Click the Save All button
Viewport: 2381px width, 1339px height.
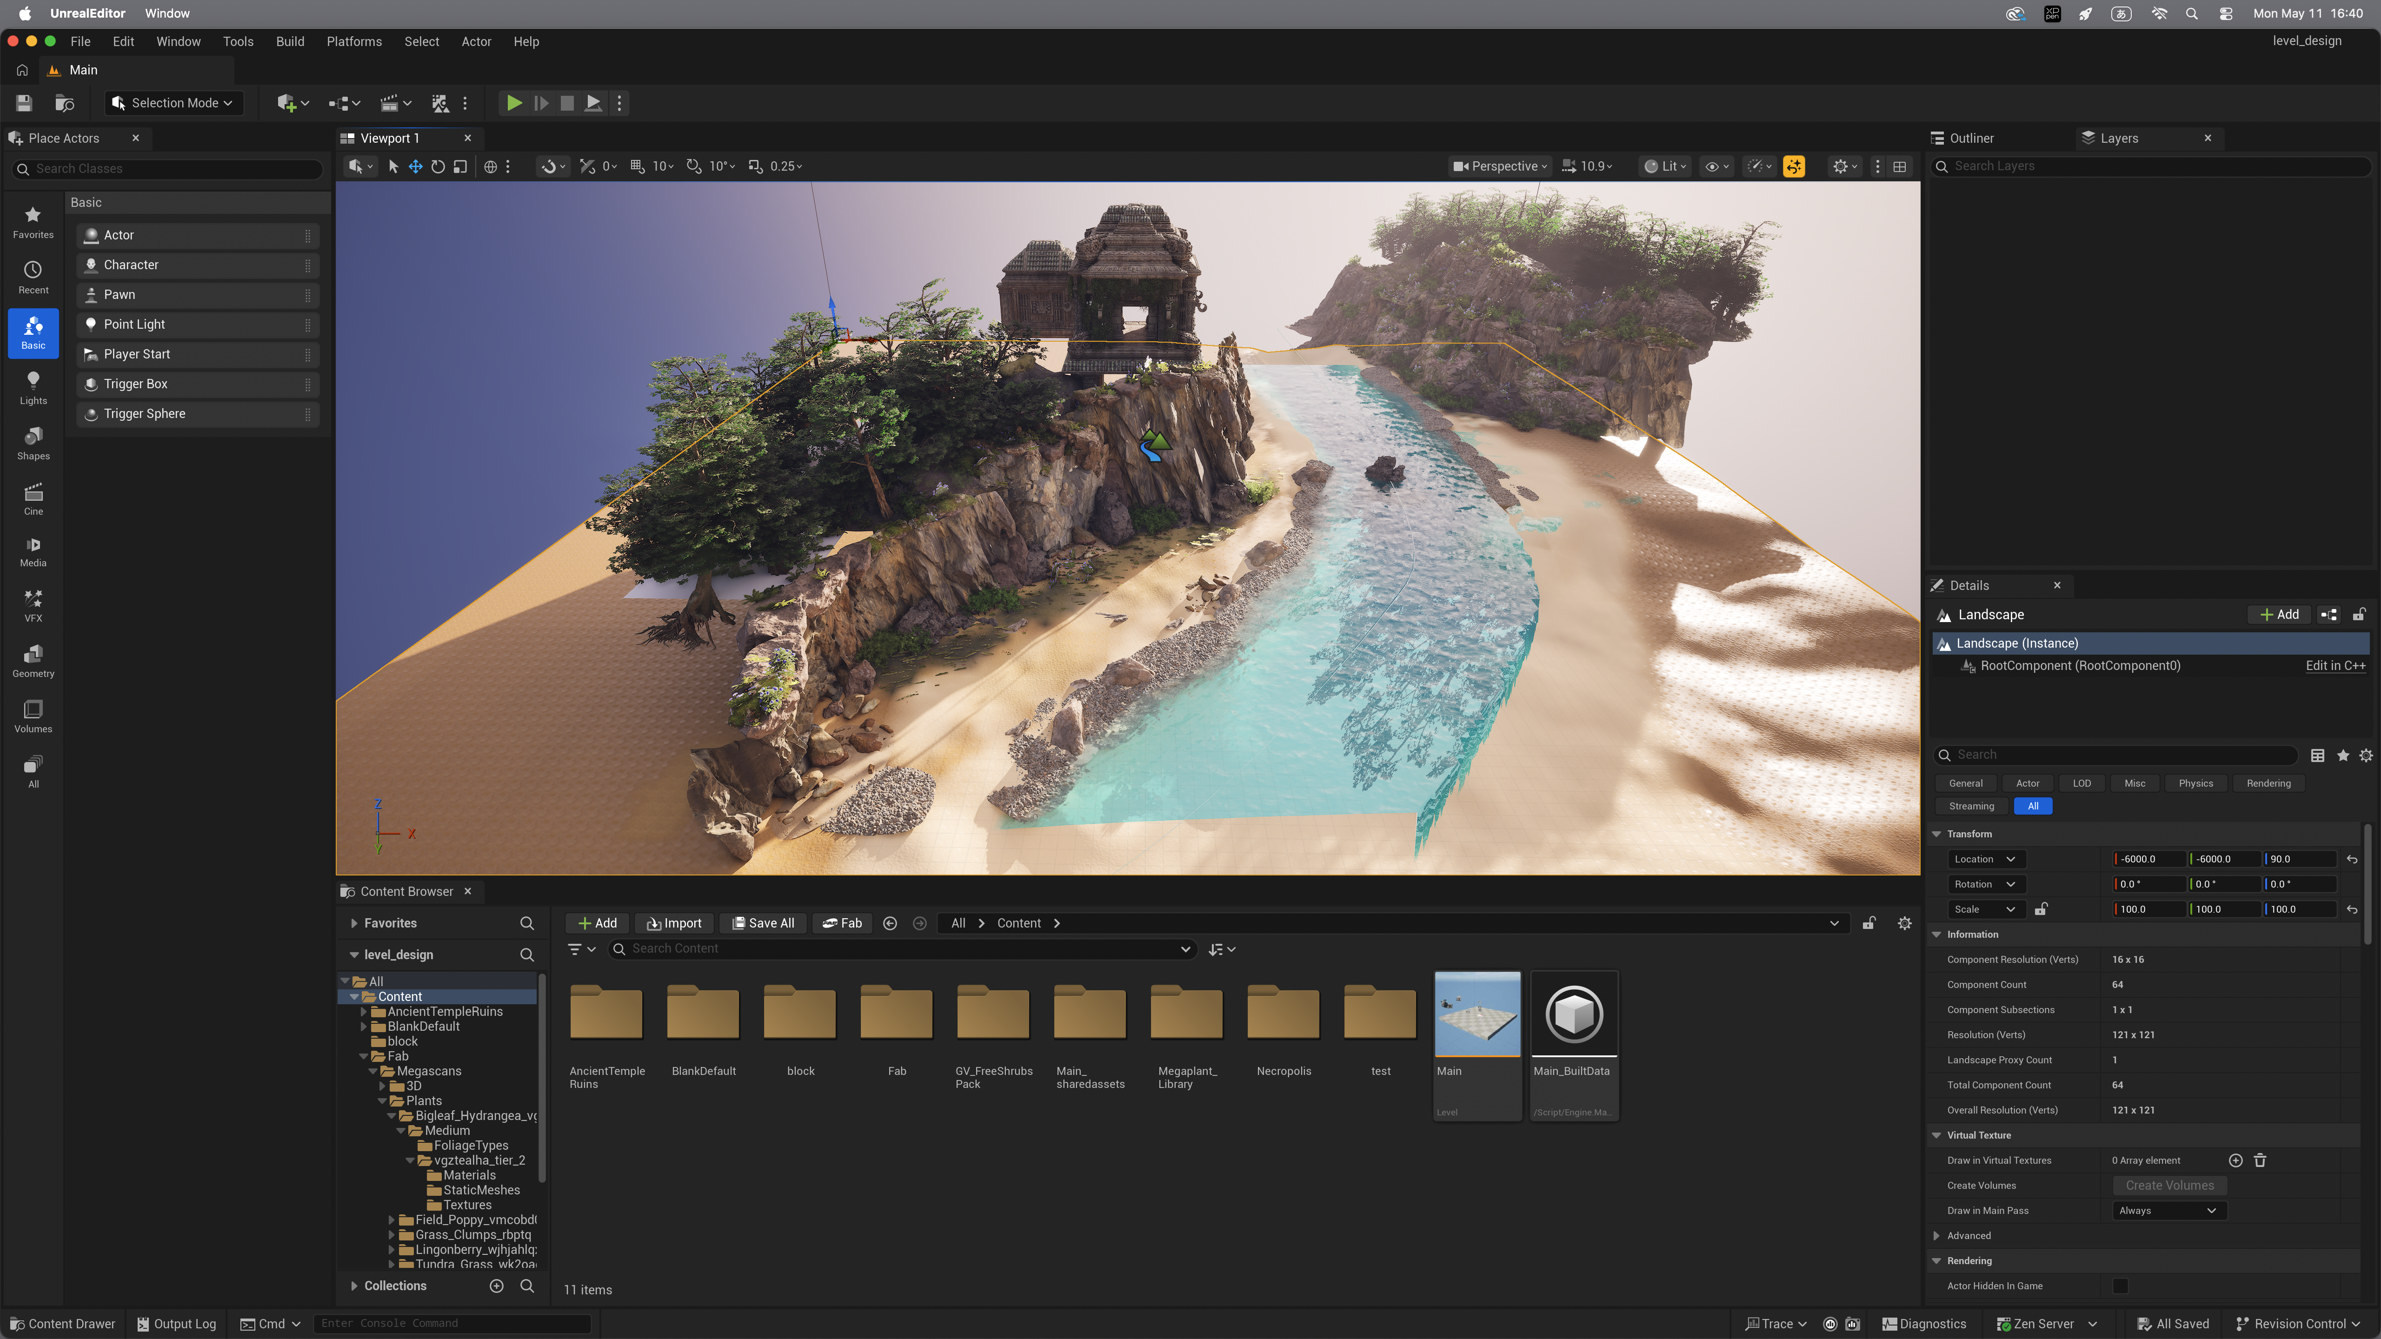point(764,923)
